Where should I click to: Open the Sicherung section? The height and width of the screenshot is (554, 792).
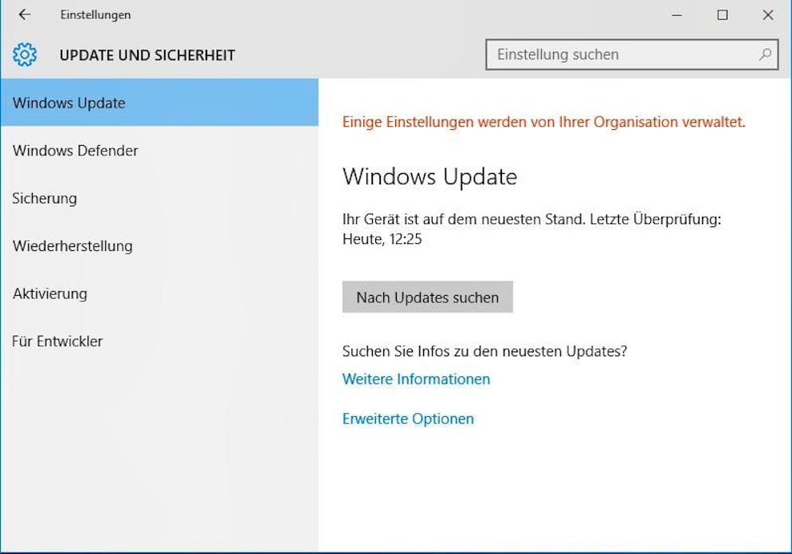[159, 198]
